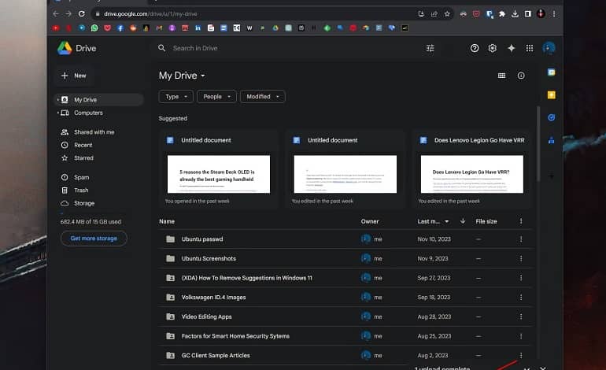This screenshot has height=370, width=606.
Task: Open Chrome three-dot menu
Action: pyautogui.click(x=554, y=14)
